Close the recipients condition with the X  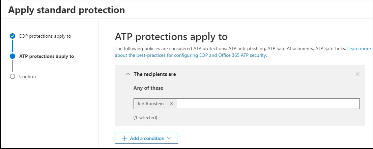(357, 74)
